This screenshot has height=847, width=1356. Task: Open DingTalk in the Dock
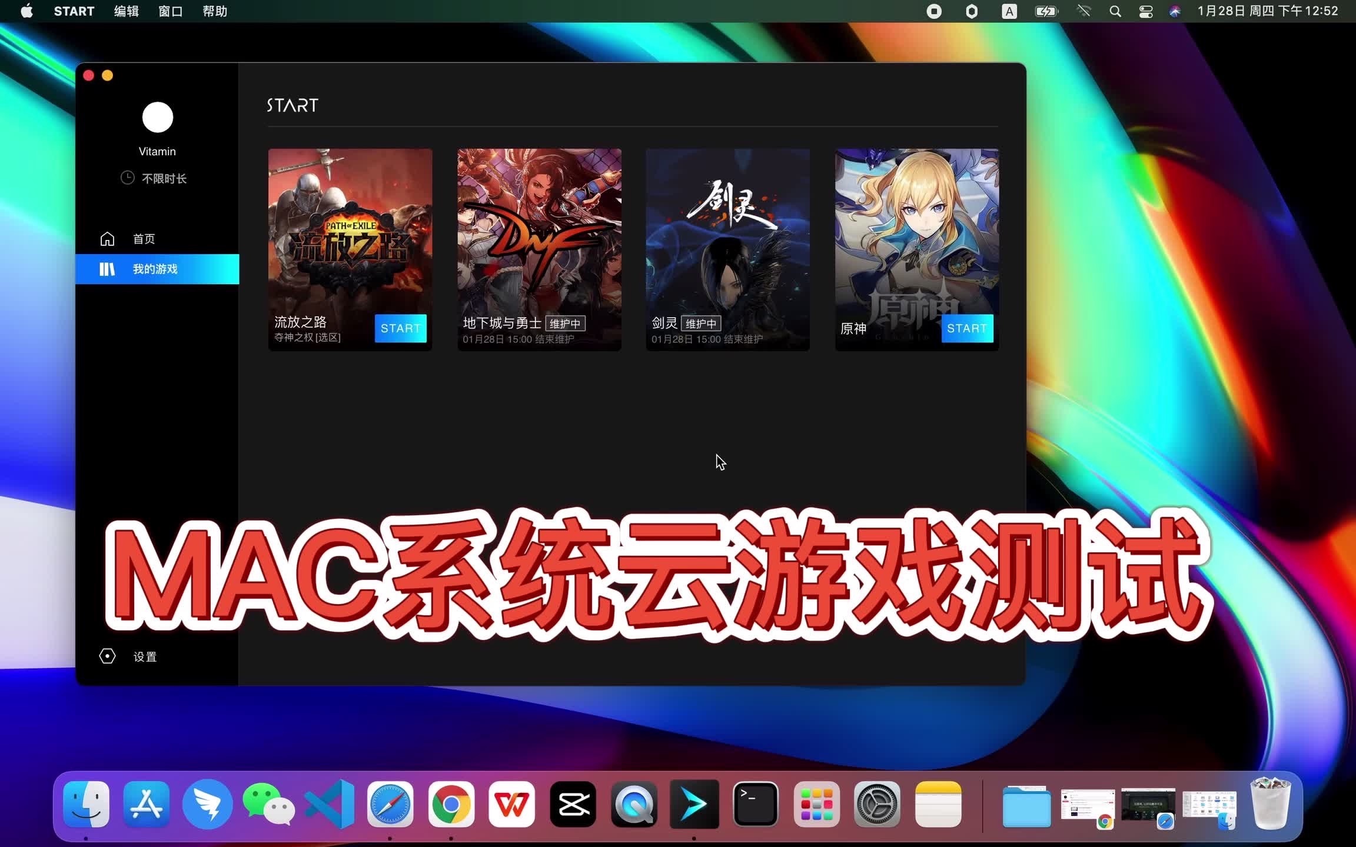click(x=207, y=804)
